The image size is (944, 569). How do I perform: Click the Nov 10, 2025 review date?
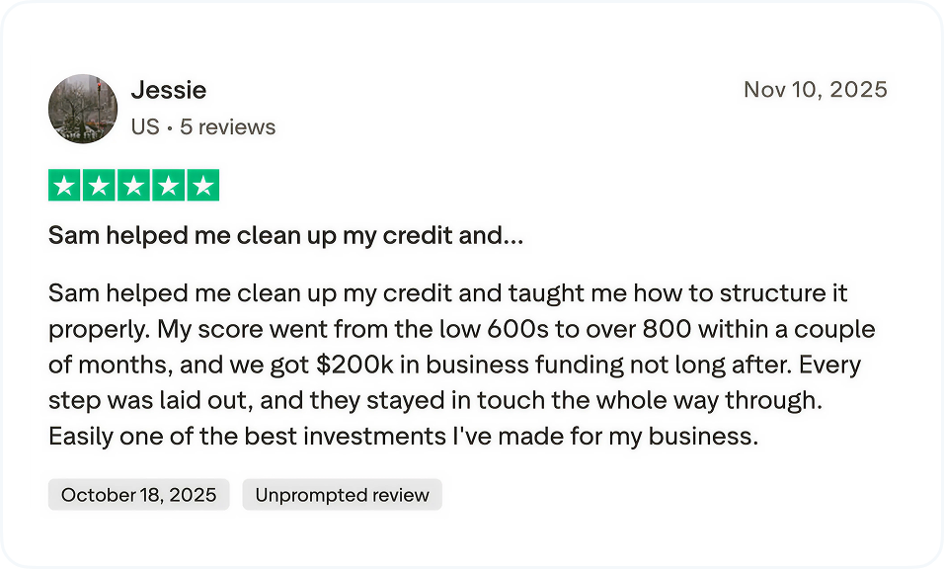[815, 90]
